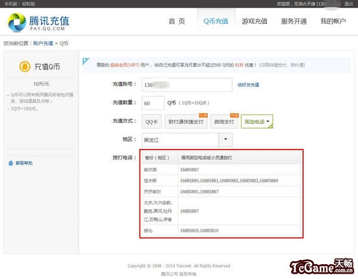The height and width of the screenshot is (279, 358).
Task: Click the 腾讯充值 logo
Action: tap(38, 22)
